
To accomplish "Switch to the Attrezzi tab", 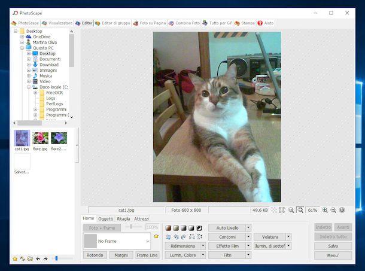I will coord(141,219).
